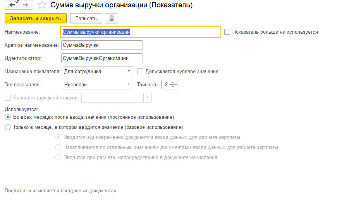Select Во всех месяцах постоянное использование option
Image resolution: width=349 pixels, height=207 pixels.
coord(8,117)
